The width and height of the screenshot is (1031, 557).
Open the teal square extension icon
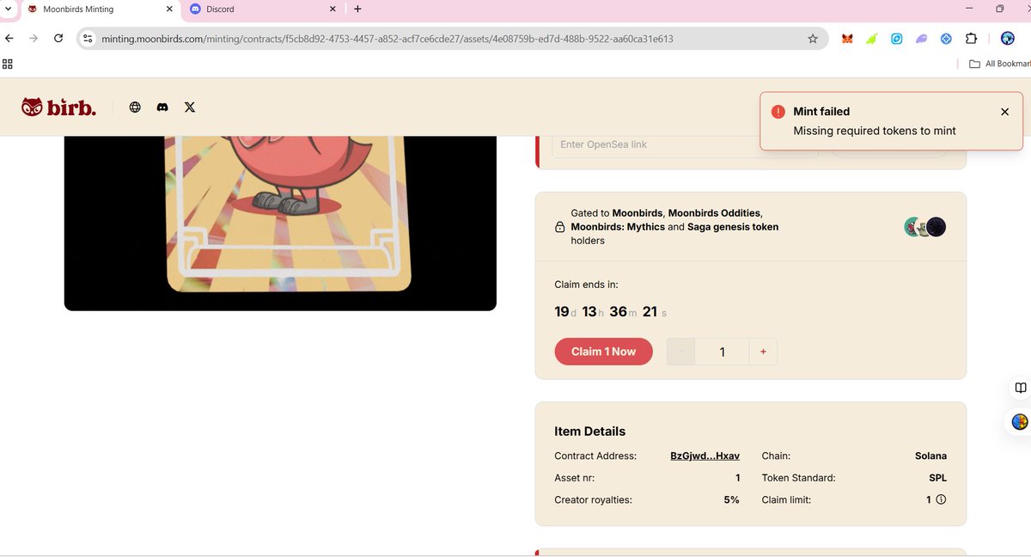pyautogui.click(x=896, y=39)
